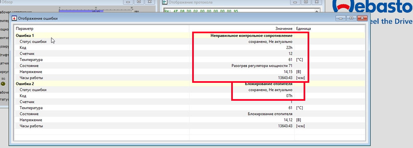Click the voltage value 14,12
The height and width of the screenshot is (148, 413).
pyautogui.click(x=288, y=120)
